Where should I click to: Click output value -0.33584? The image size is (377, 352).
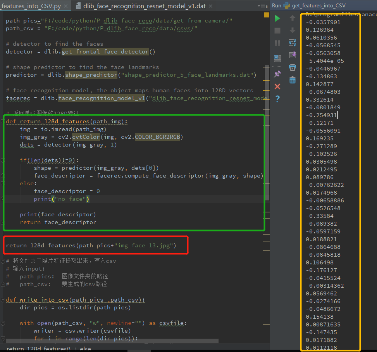[320, 216]
